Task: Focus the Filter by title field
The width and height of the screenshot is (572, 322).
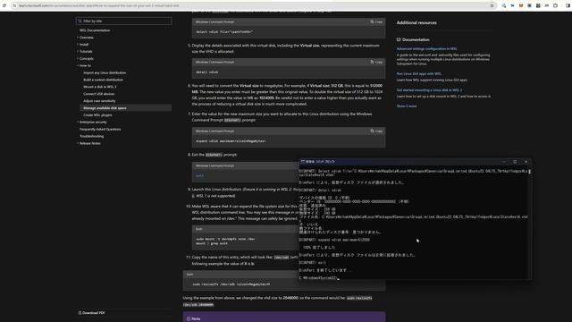Action: click(123, 21)
